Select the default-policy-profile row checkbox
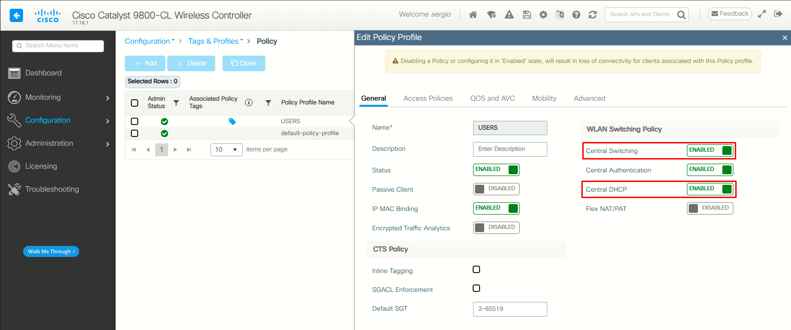791x330 pixels. coord(135,133)
